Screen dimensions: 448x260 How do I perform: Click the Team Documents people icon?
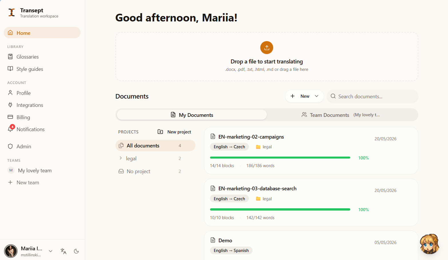304,115
